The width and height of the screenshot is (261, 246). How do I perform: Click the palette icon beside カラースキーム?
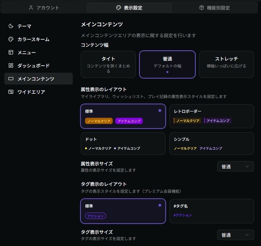(x=11, y=39)
